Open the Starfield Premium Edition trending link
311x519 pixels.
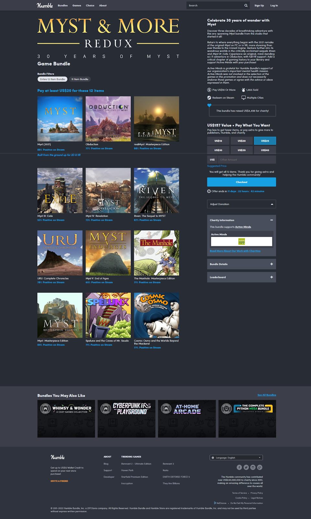tap(134, 477)
